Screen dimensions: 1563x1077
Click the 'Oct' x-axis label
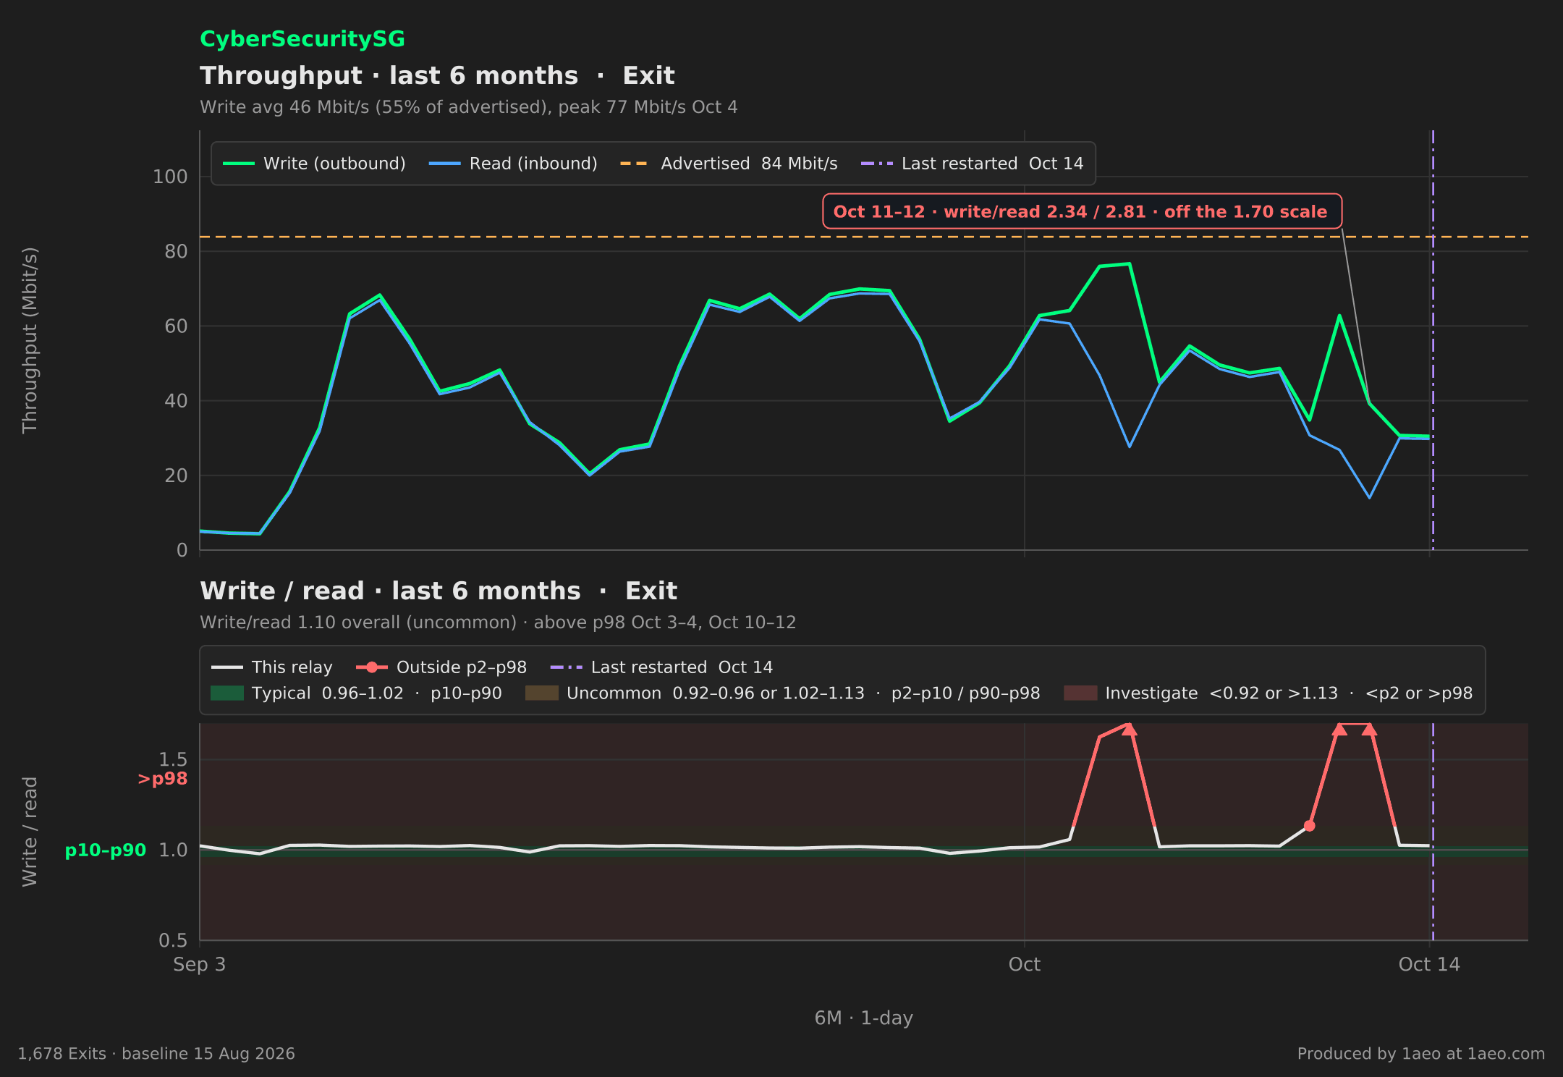(1025, 964)
